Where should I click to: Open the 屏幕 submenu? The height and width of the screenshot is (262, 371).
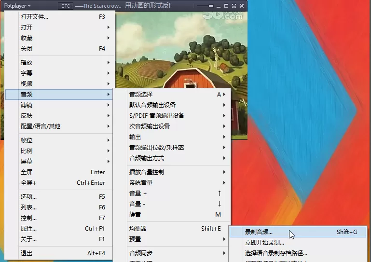coord(59,162)
